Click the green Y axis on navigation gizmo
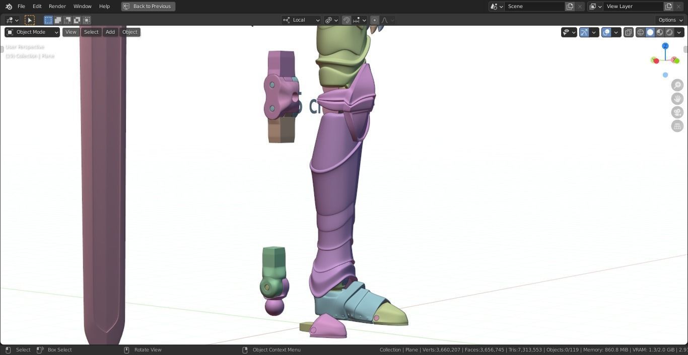 (676, 60)
